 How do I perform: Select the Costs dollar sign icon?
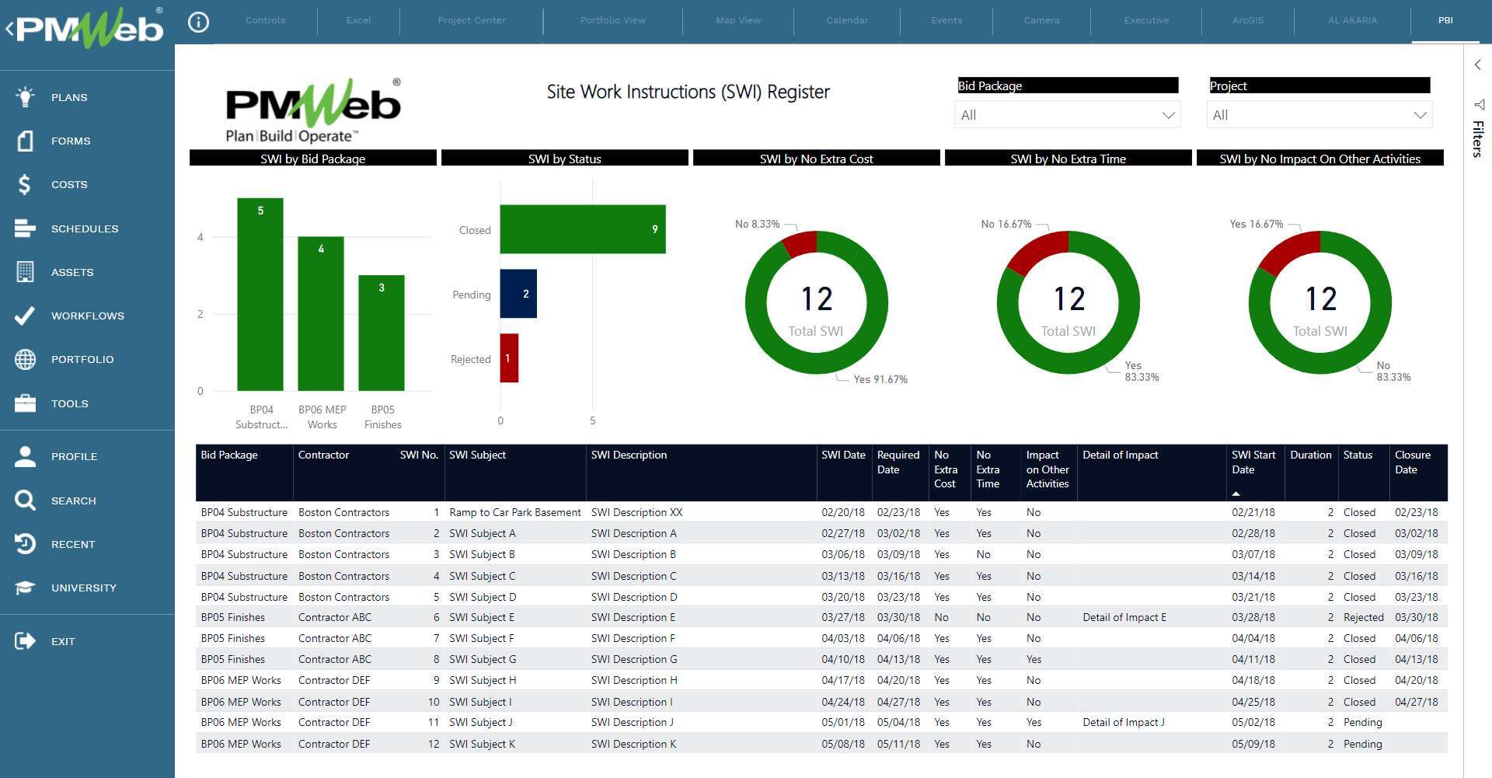(x=25, y=184)
